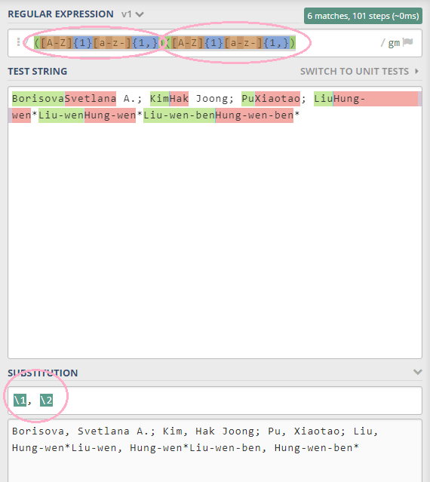Click 'Borisova, Svetlana A.;' in substitution result

pyautogui.click(x=84, y=431)
